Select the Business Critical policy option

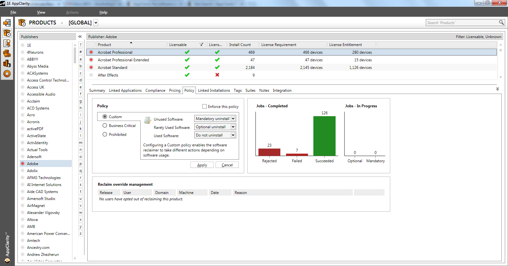click(x=105, y=126)
